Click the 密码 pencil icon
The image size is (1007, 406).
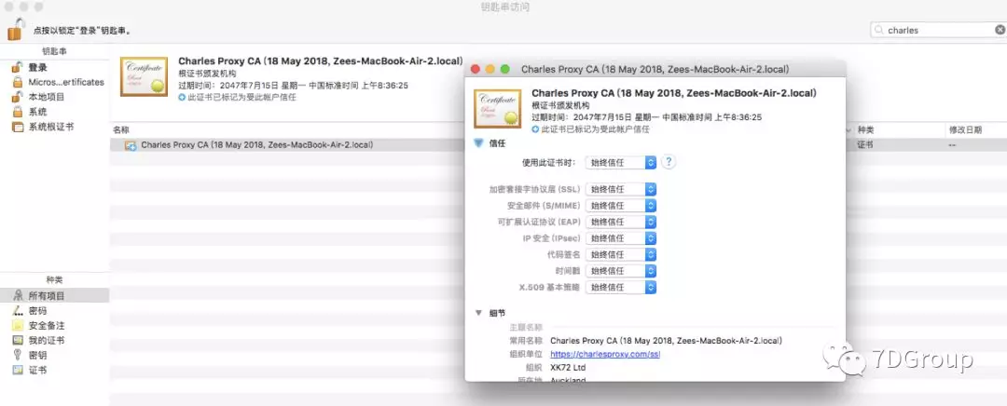click(x=18, y=310)
